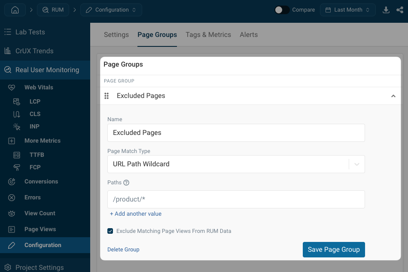Open the Last Month date range dropdown
This screenshot has width=408, height=272.
(348, 9)
